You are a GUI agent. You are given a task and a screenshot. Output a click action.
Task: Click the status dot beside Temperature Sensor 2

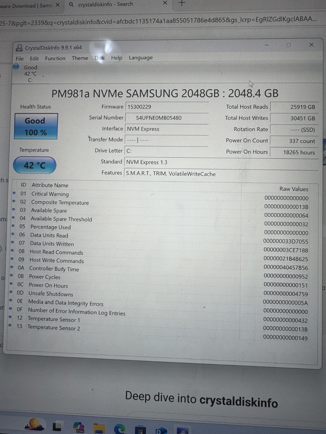[10, 325]
